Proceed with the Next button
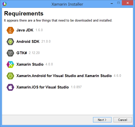 pos(102,120)
